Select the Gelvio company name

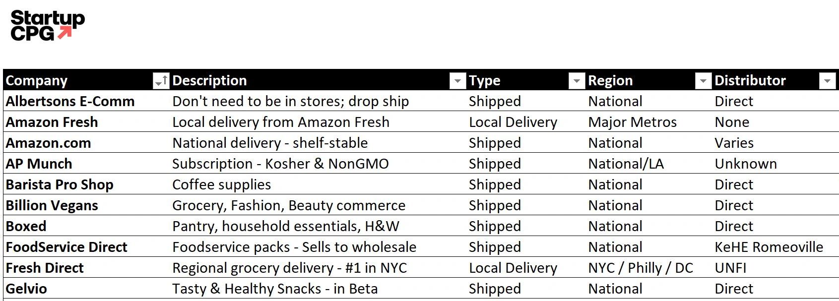coord(25,289)
